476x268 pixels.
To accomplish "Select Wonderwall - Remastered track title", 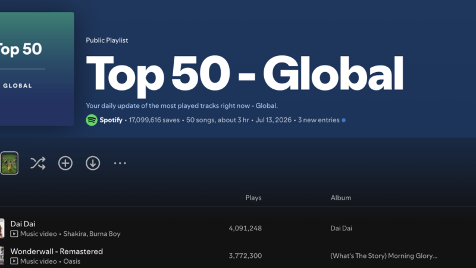I will click(x=57, y=251).
